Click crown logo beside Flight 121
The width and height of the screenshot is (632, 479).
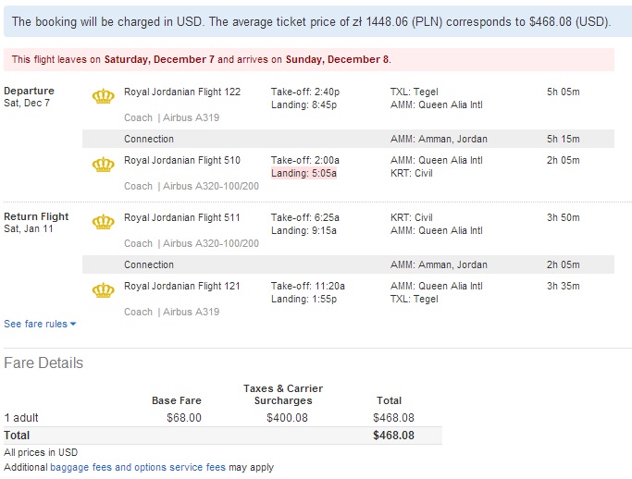pos(104,290)
